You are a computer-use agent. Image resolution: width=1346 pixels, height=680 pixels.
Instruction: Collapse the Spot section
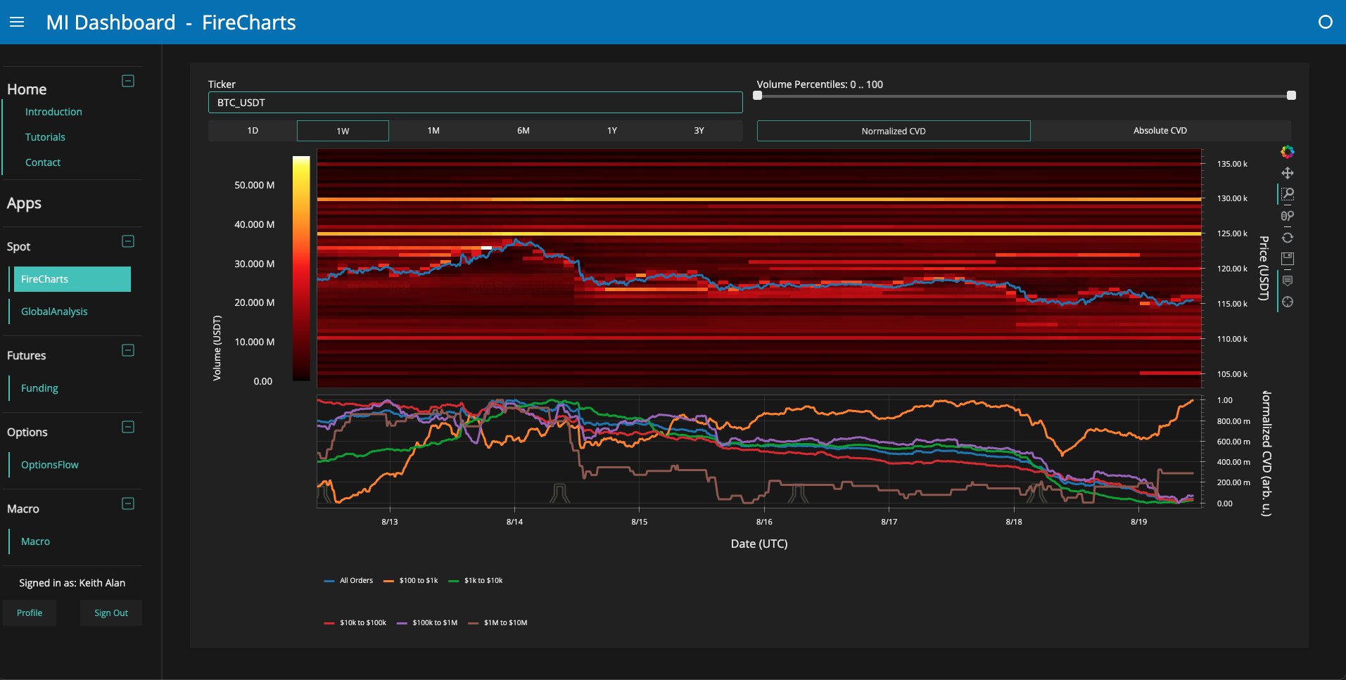tap(128, 241)
